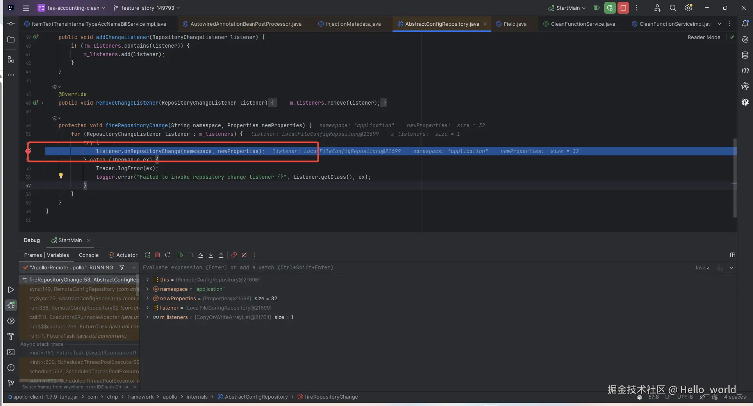
Task: Open the Apollo-Remote thread selector dropdown
Action: [134, 267]
